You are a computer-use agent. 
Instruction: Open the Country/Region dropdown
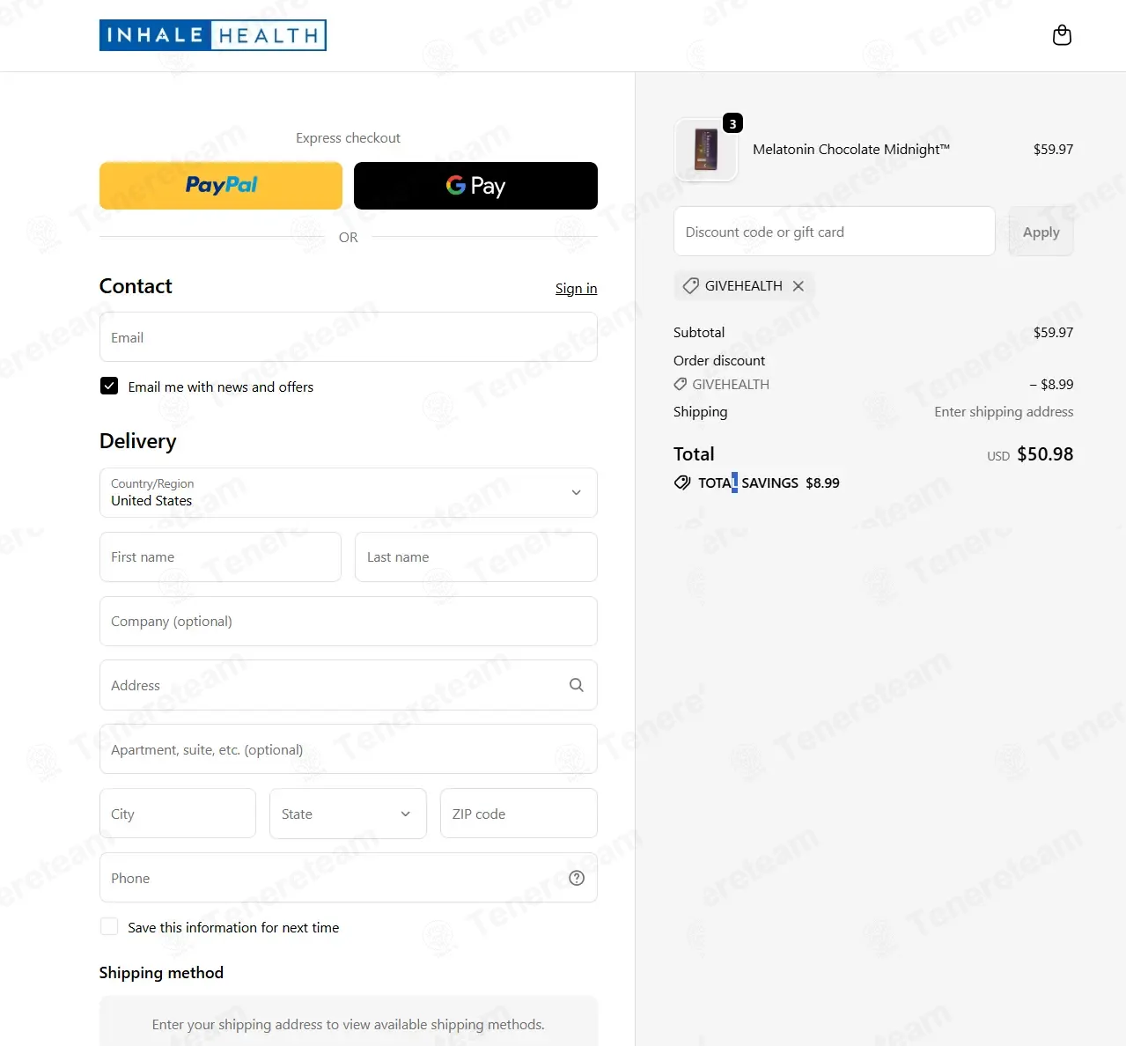point(349,493)
